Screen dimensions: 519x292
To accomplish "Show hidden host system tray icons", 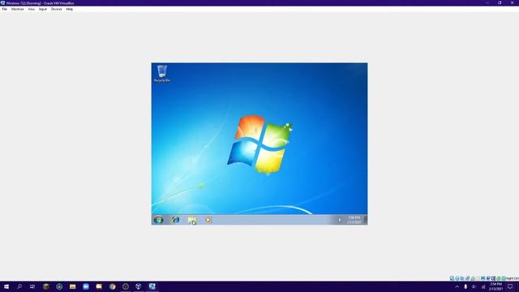I will (457, 286).
